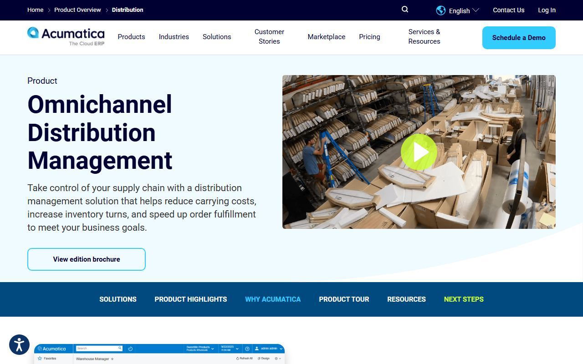Go to Home breadcrumb

(35, 10)
